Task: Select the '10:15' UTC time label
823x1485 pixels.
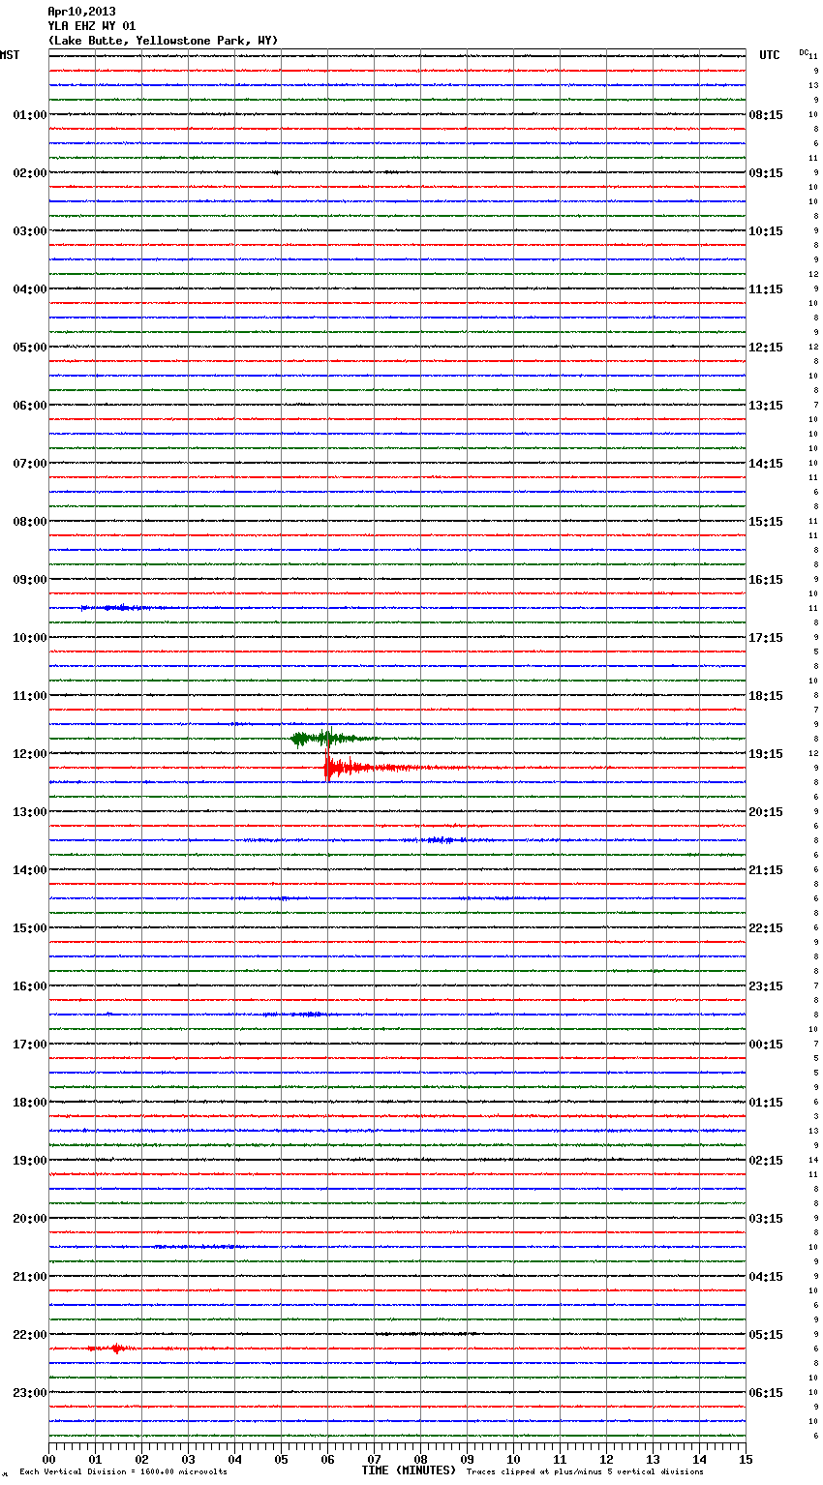Action: [x=766, y=231]
